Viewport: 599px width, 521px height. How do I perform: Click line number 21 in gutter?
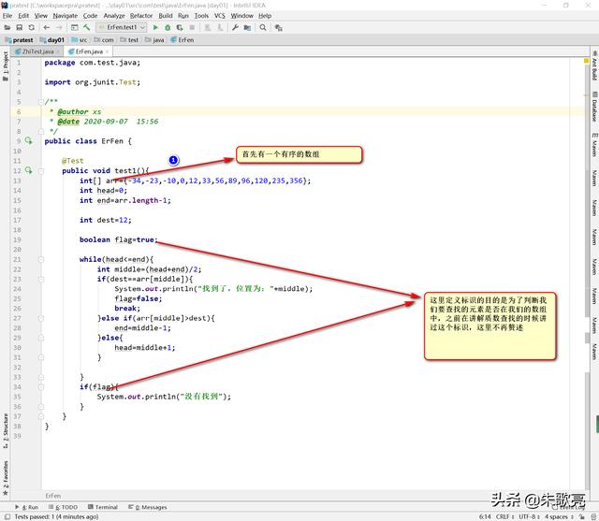(x=17, y=259)
